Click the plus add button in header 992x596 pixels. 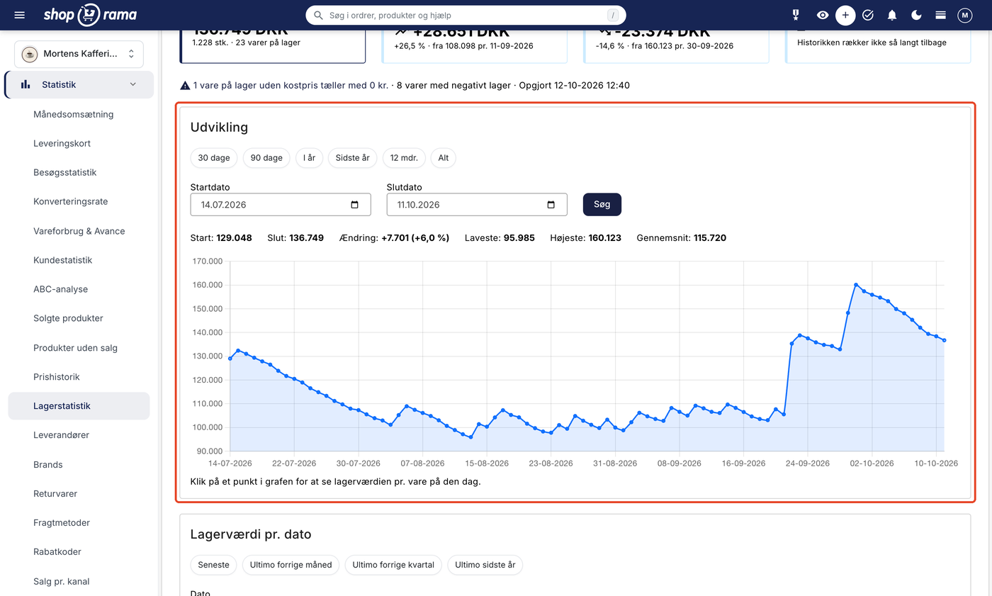845,15
